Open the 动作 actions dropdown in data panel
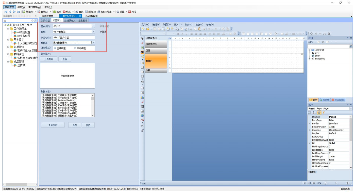354x192 pixels. point(312,42)
